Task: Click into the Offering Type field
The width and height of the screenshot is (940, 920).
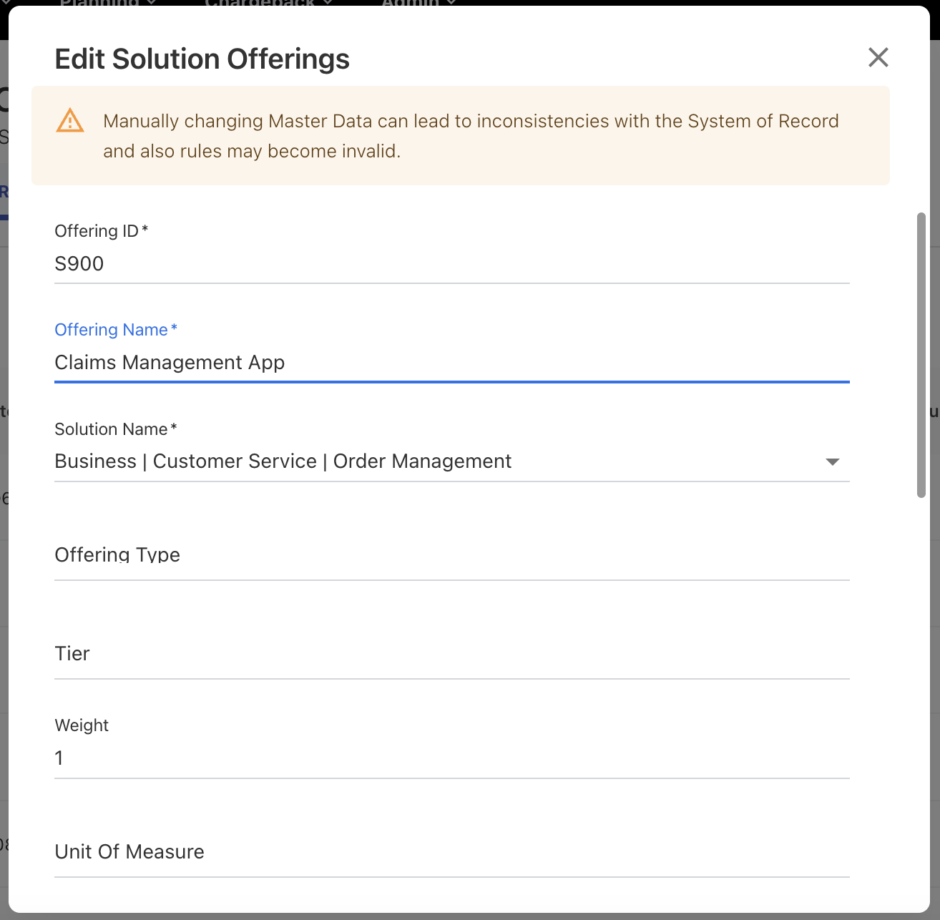Action: click(451, 555)
